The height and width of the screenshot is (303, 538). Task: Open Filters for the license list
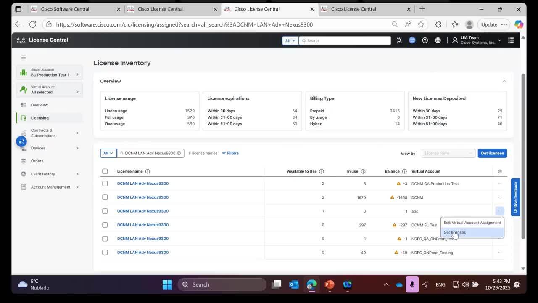(230, 153)
